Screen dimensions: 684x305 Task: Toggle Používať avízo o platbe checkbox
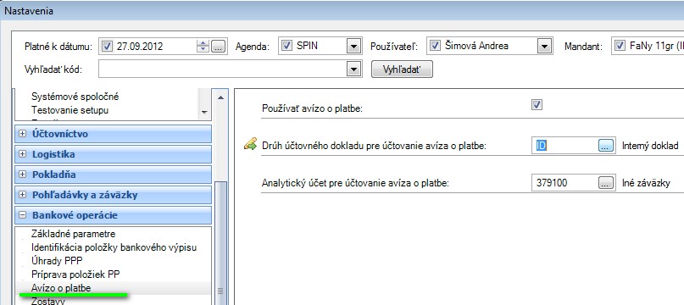tap(537, 105)
